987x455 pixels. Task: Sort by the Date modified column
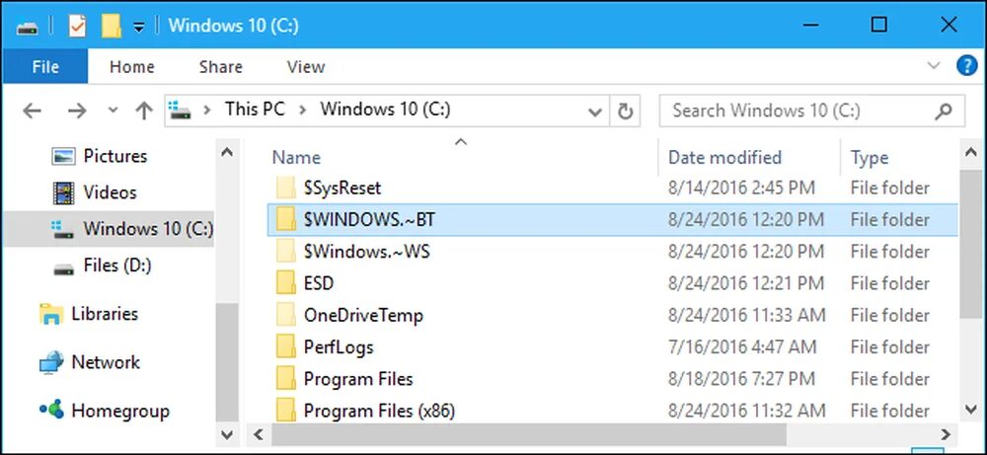724,157
